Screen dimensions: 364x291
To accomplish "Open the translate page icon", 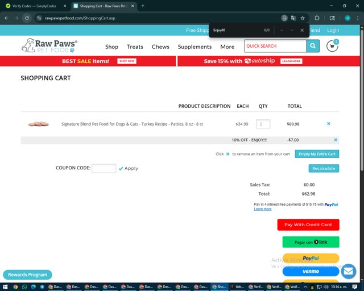I will [293, 18].
